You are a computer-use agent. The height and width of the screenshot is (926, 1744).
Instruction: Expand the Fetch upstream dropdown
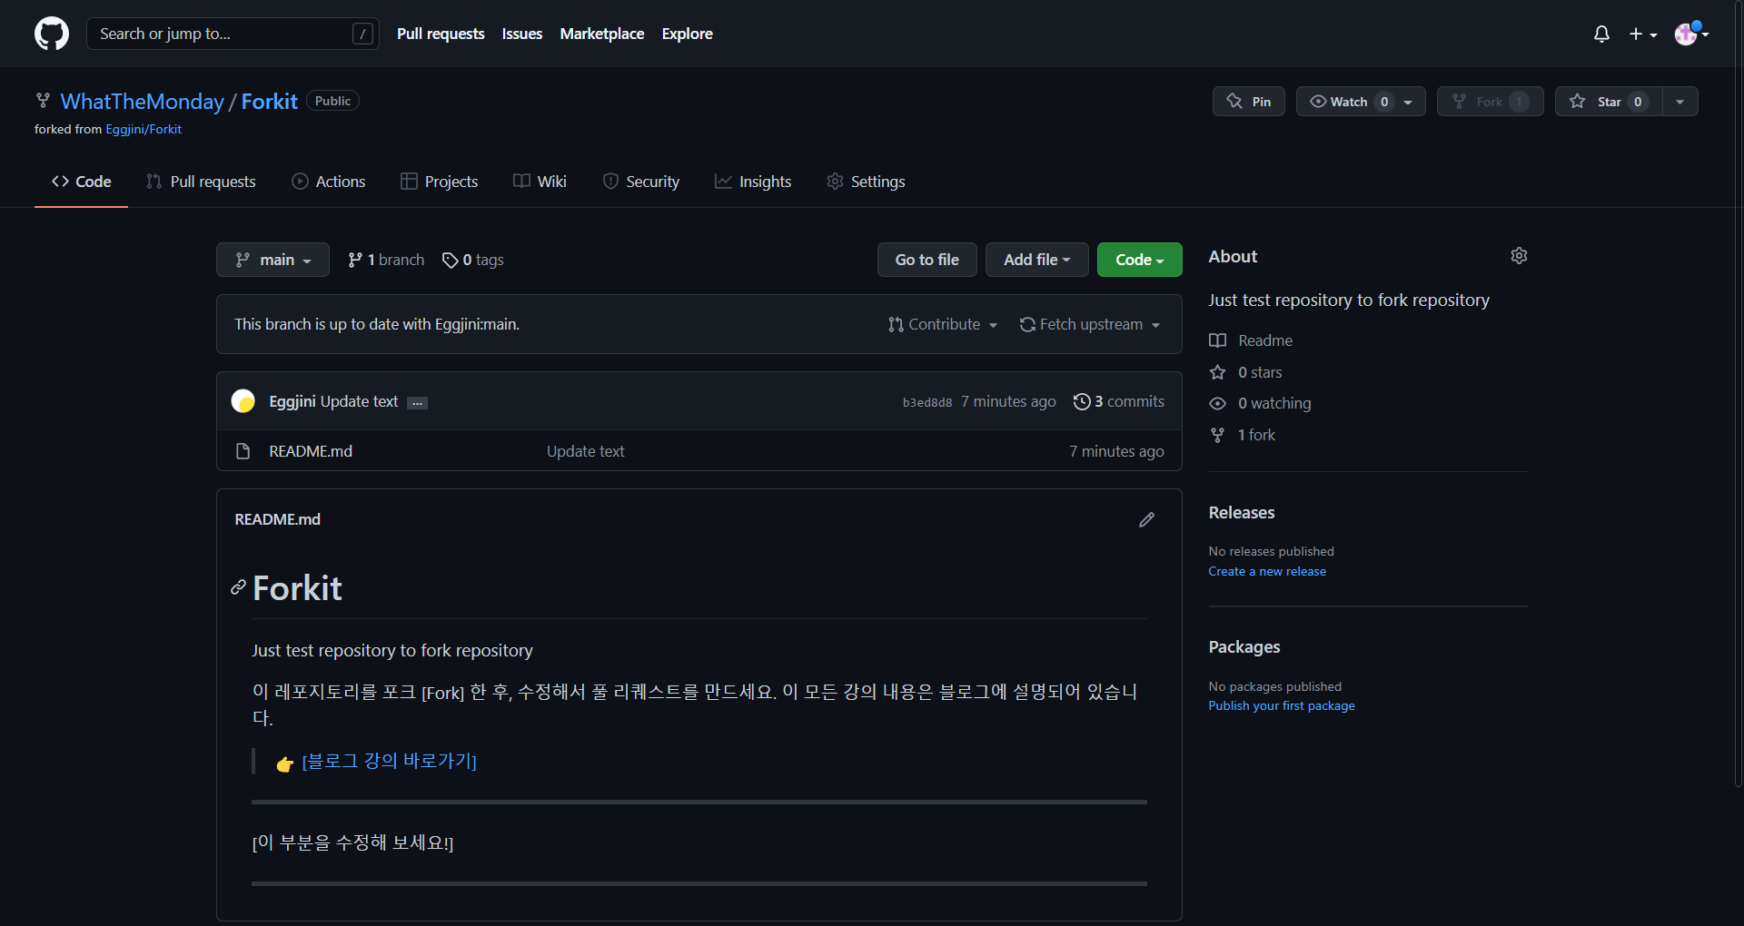coord(1090,324)
